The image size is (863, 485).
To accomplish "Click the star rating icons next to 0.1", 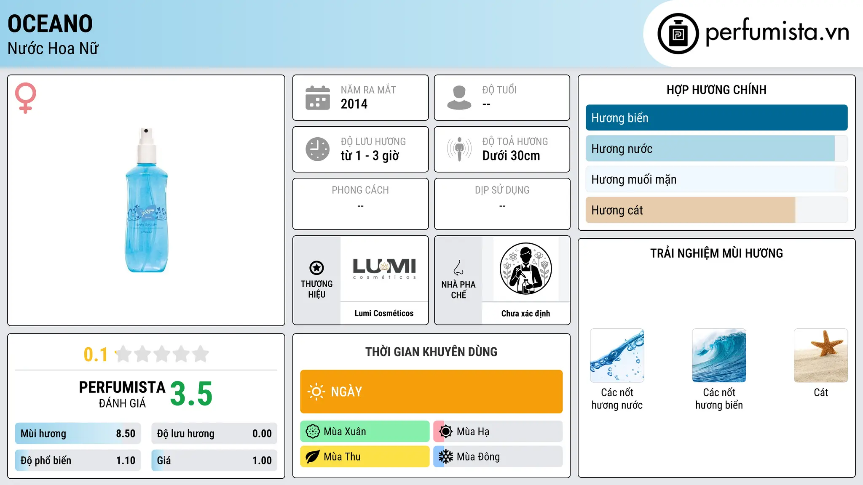I will (162, 354).
